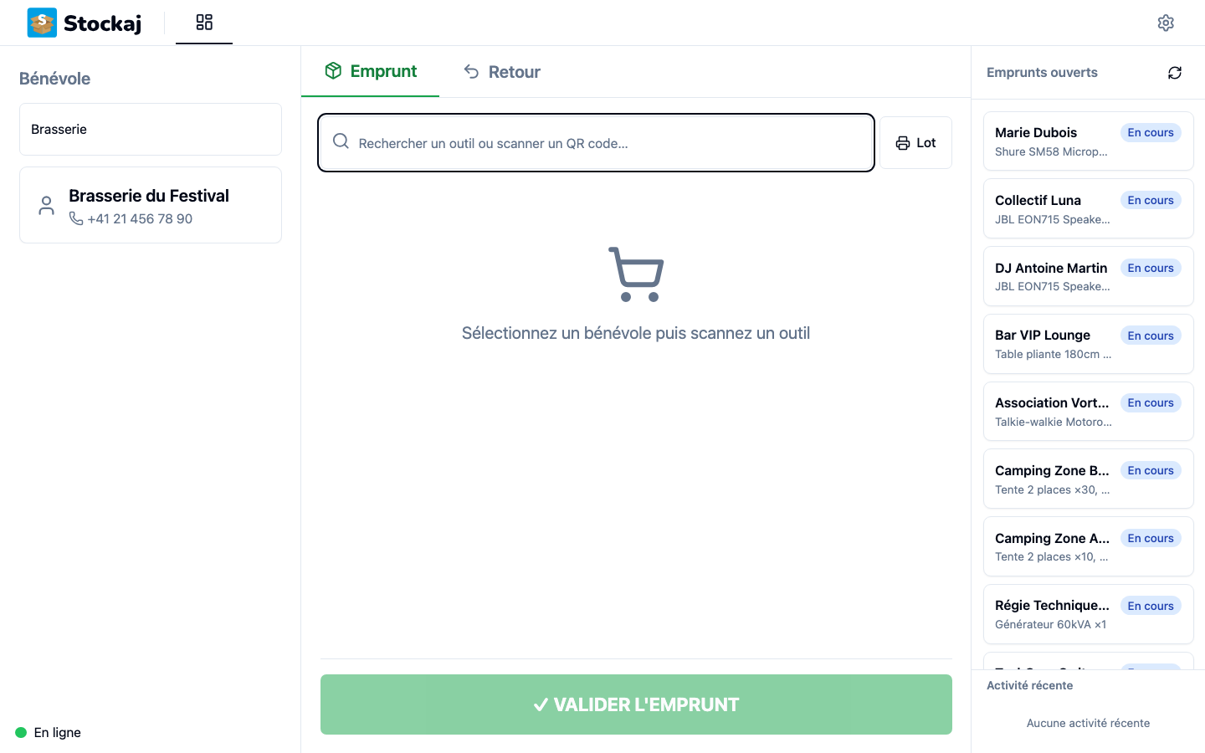Open the Collectif Luna loan card
The width and height of the screenshot is (1205, 753).
1088,209
